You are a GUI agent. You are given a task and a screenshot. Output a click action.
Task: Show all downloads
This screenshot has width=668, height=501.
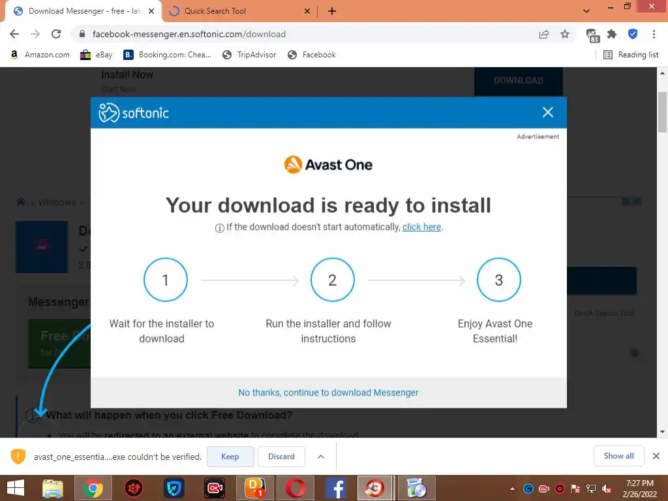(x=618, y=456)
